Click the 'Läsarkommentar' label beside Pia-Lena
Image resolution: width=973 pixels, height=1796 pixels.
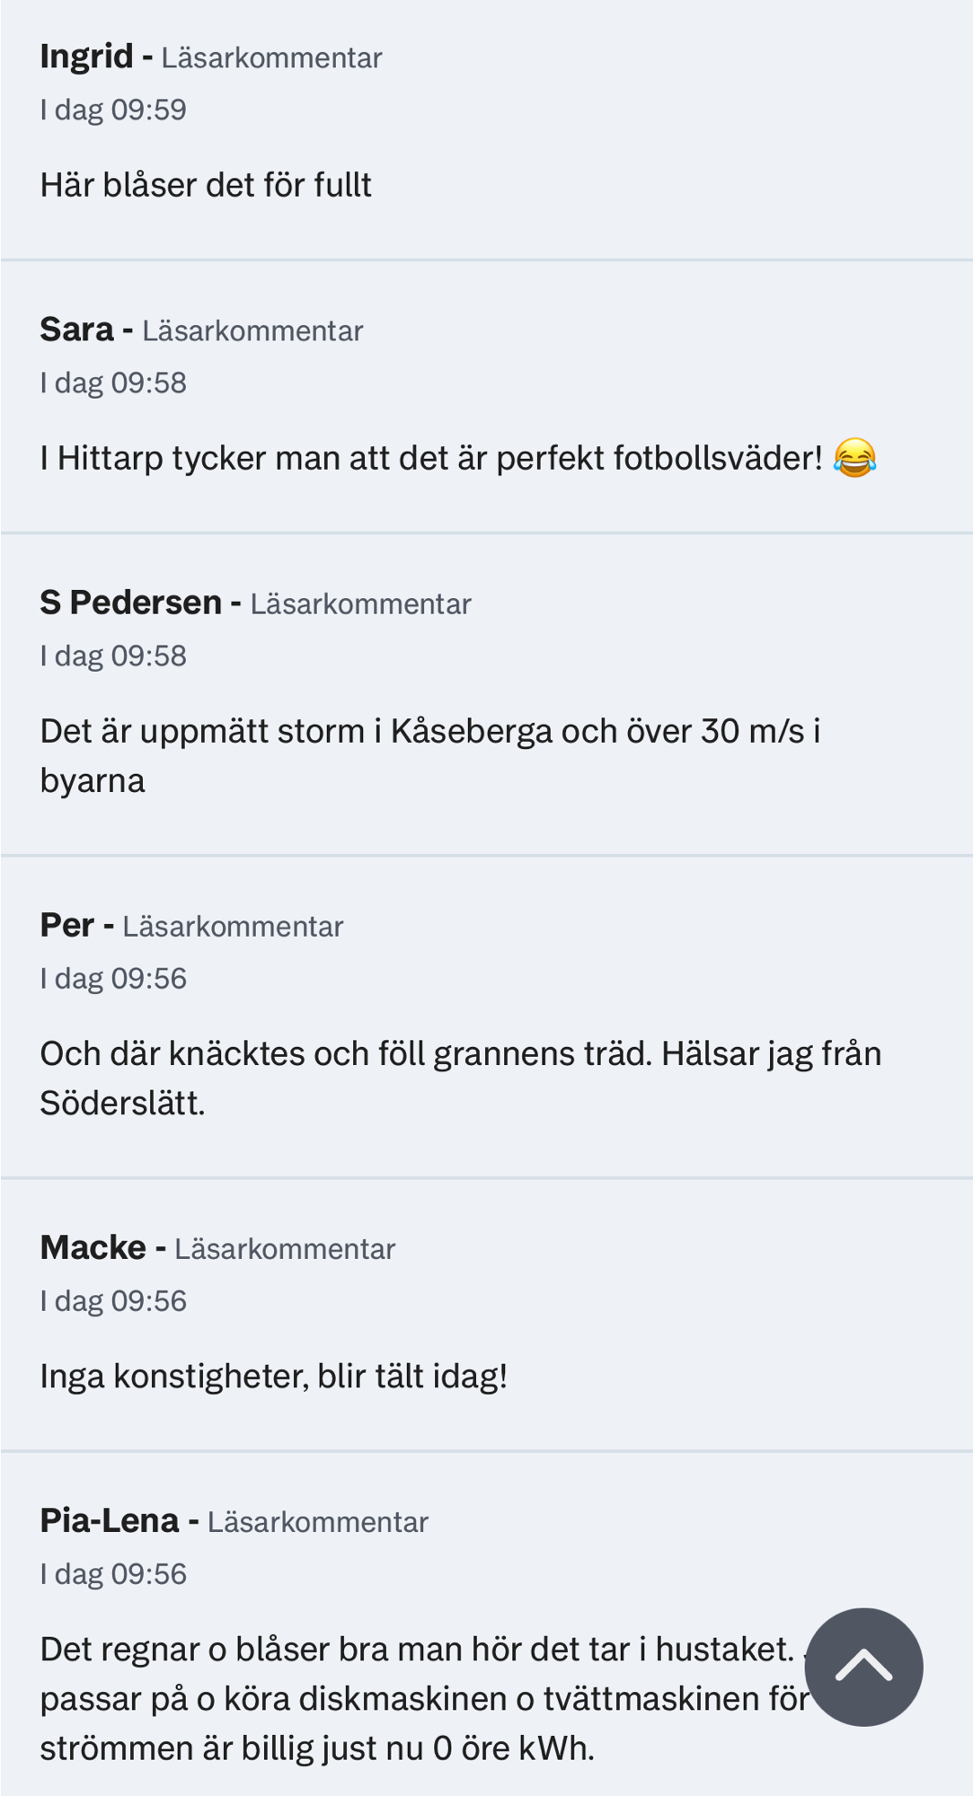pyautogui.click(x=317, y=1522)
